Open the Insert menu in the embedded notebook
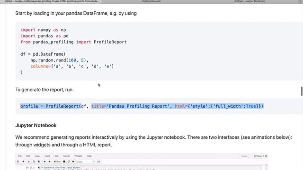 [47, 156]
